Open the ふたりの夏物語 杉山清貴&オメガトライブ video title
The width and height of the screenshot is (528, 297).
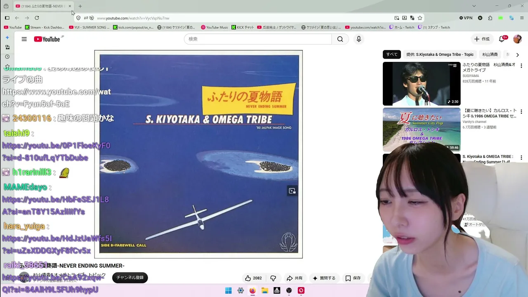(489, 67)
